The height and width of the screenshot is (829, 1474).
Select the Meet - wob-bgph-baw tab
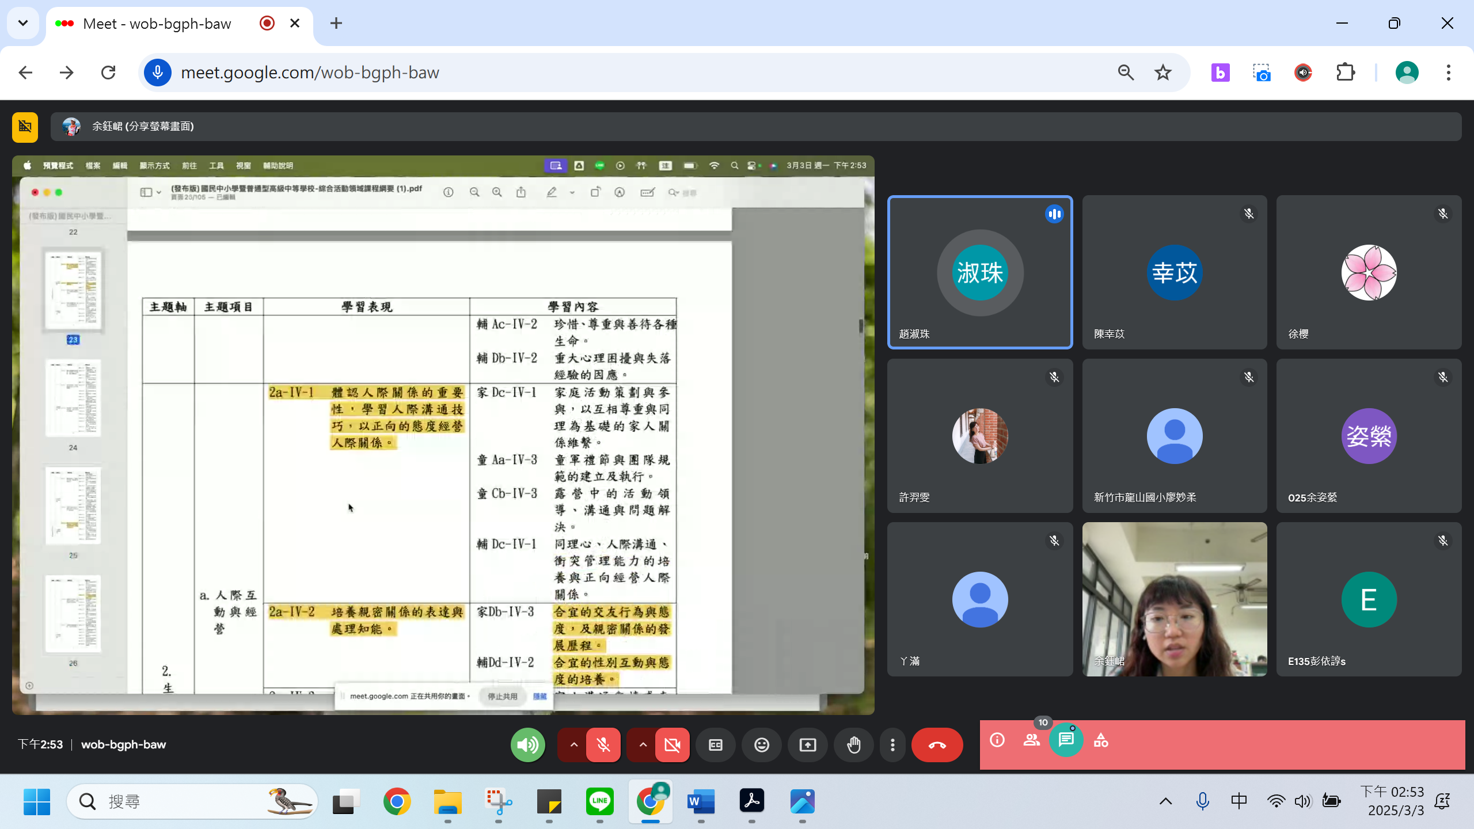coord(157,24)
